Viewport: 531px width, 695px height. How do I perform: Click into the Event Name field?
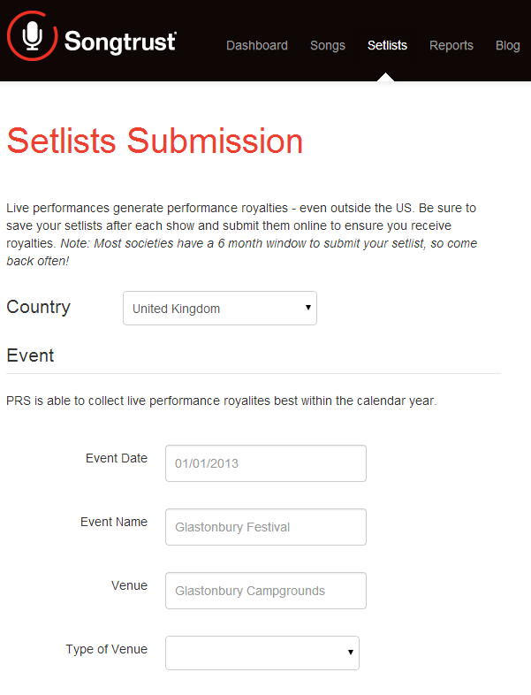[266, 527]
